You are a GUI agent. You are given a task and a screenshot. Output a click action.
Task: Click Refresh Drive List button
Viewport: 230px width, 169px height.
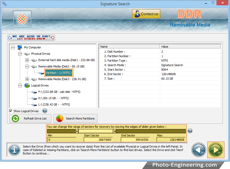[30, 118]
